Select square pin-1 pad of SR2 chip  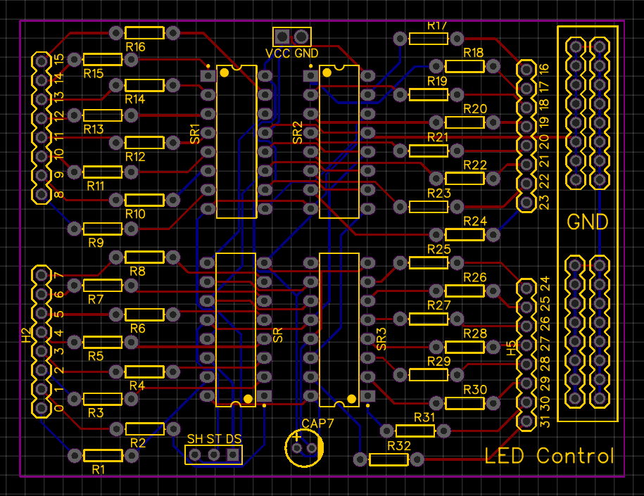click(311, 75)
